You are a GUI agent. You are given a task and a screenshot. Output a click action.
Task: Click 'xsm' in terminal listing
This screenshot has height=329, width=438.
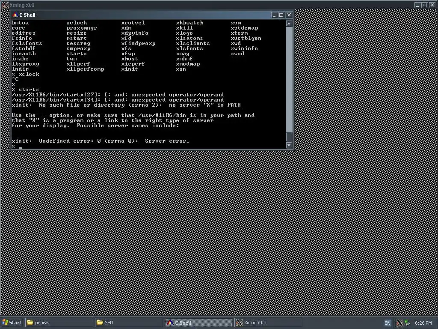coord(236,23)
